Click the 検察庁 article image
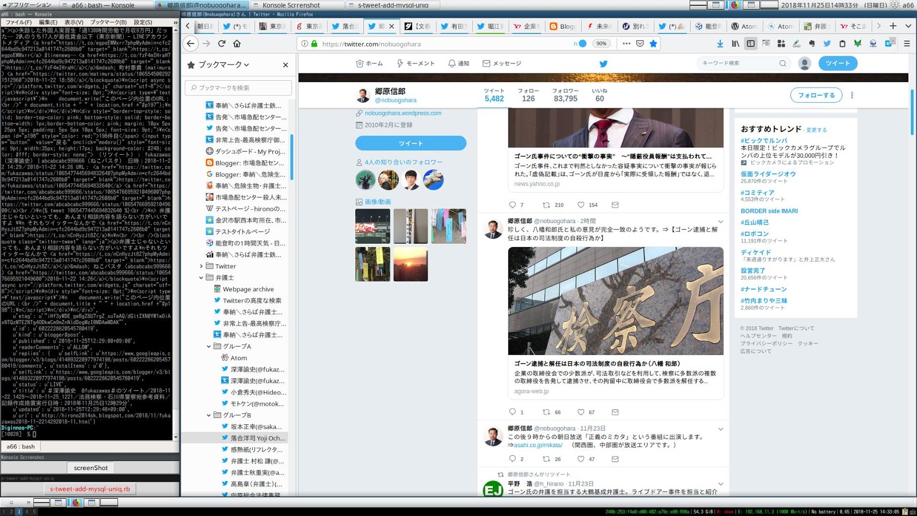This screenshot has width=917, height=516. click(616, 300)
